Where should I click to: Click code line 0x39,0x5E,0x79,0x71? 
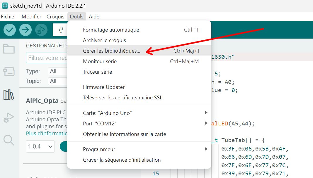255,173
